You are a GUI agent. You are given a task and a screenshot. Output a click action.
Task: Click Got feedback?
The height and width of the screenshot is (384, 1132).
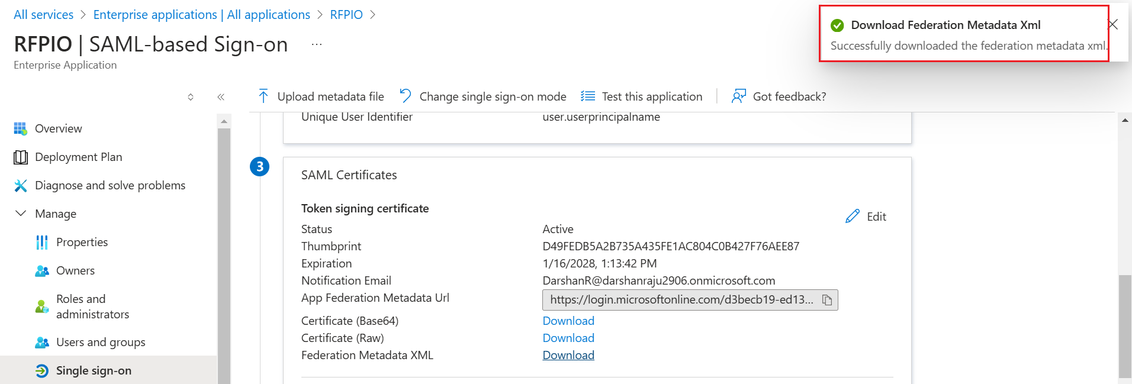tap(779, 96)
